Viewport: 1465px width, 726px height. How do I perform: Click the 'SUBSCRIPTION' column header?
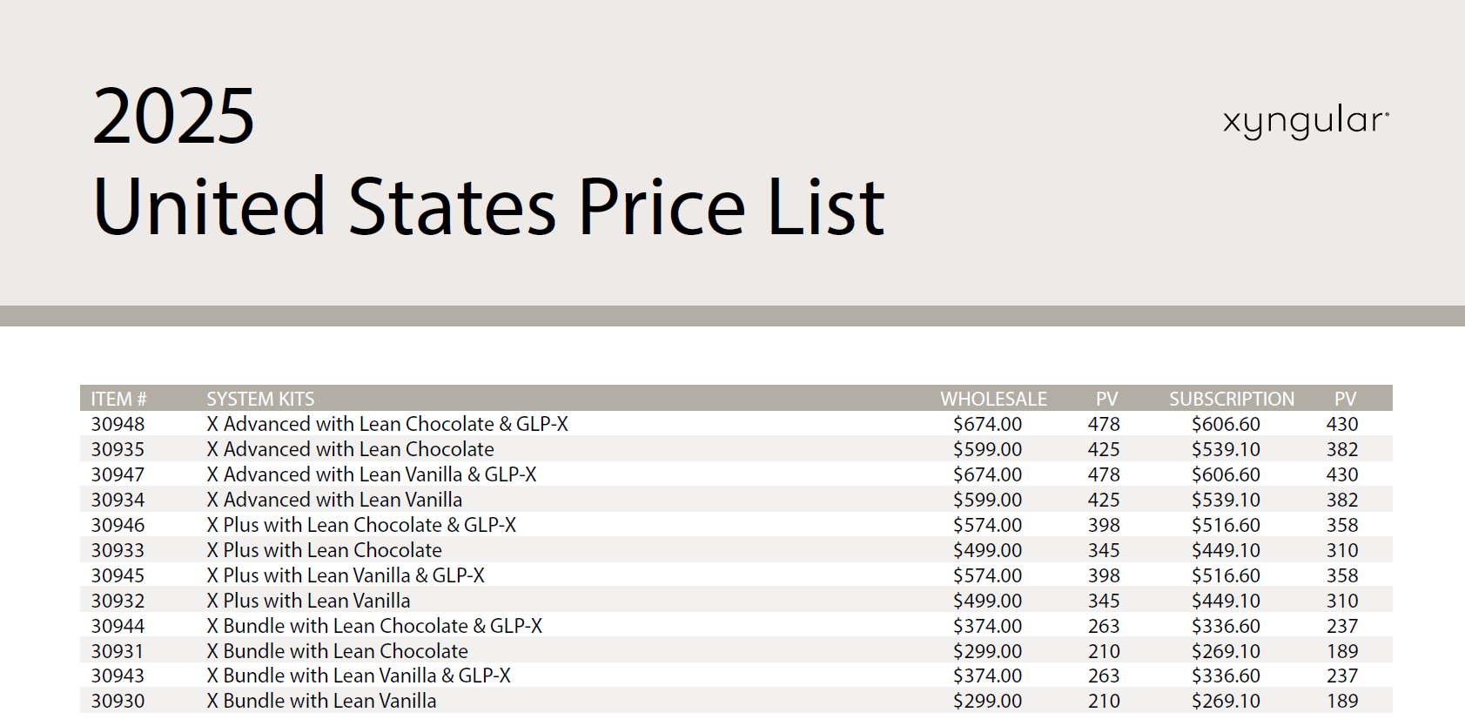pos(1232,399)
